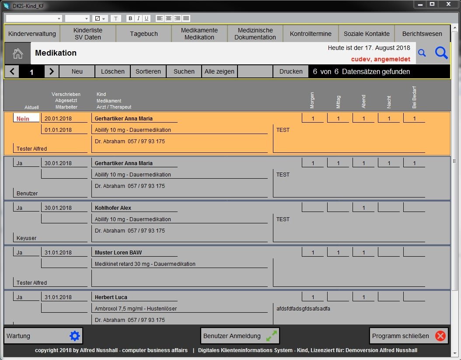Viewport: 461px width, 360px height.
Task: Click the Löschen button
Action: click(x=112, y=71)
